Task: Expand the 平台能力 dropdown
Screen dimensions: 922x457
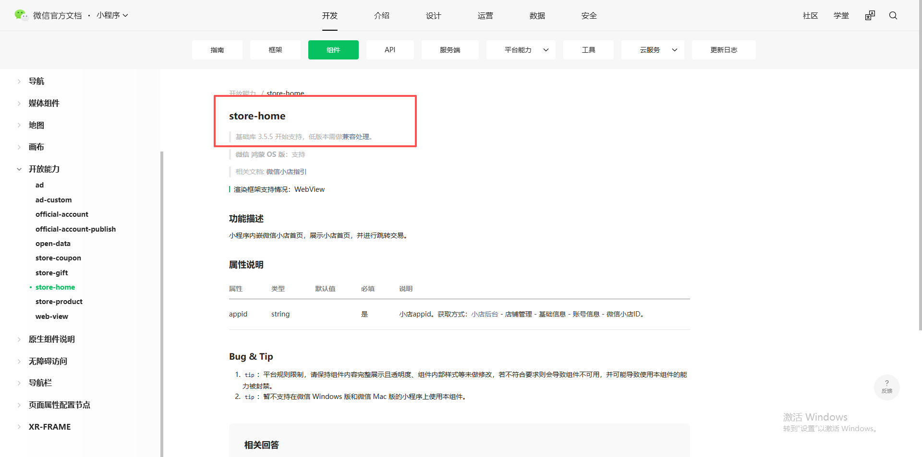Action: click(x=521, y=50)
